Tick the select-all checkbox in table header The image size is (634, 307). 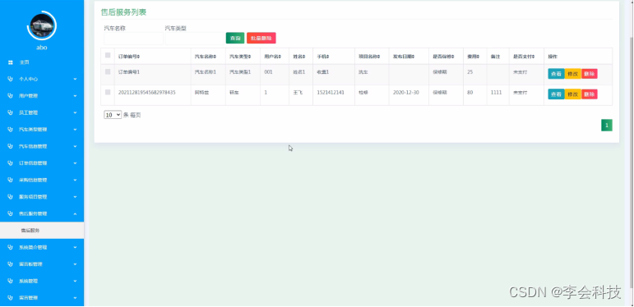tap(108, 55)
